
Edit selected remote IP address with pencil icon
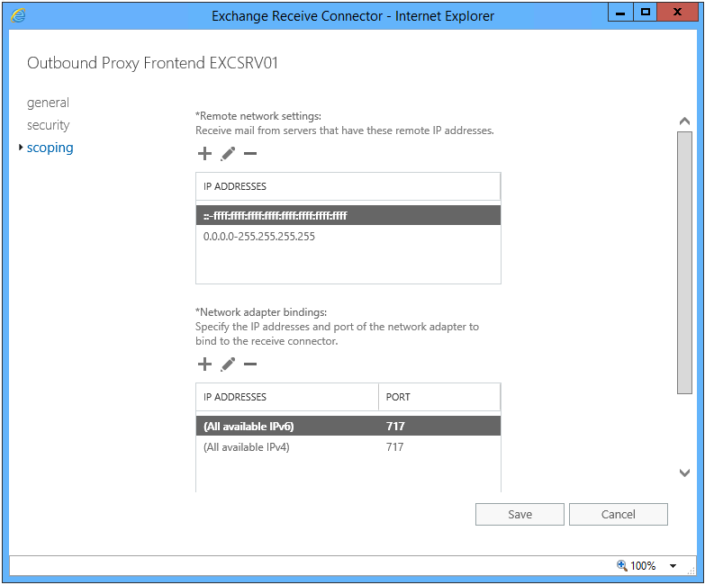[x=228, y=154]
